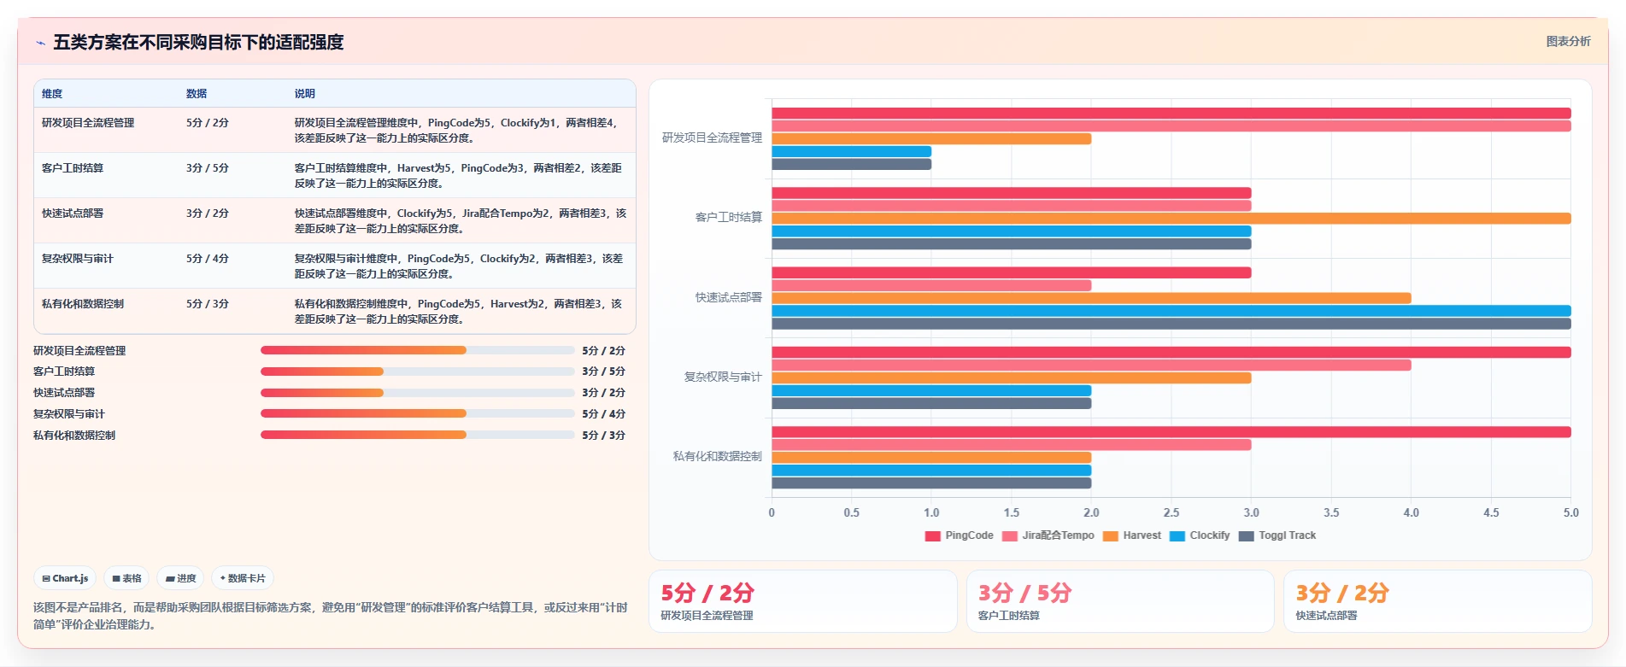The image size is (1626, 667).
Task: Toggle the Clockify series in chart legend
Action: (1199, 535)
